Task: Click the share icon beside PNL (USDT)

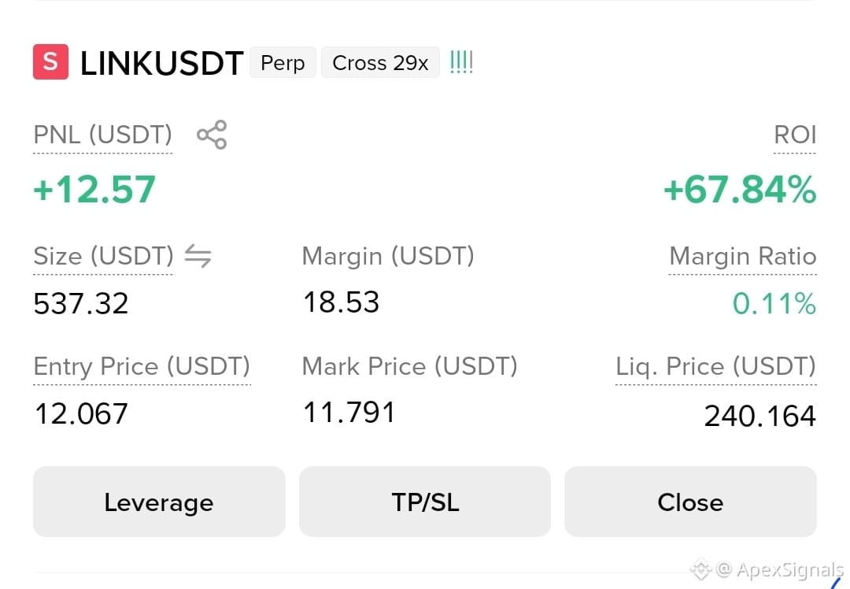Action: [212, 135]
